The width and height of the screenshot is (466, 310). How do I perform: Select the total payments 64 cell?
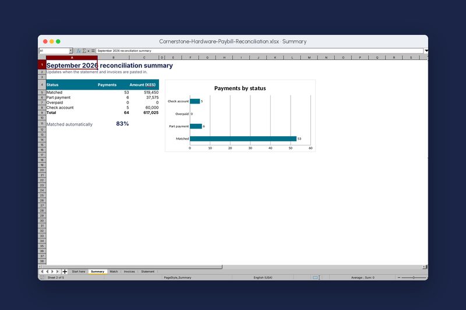tap(114, 112)
